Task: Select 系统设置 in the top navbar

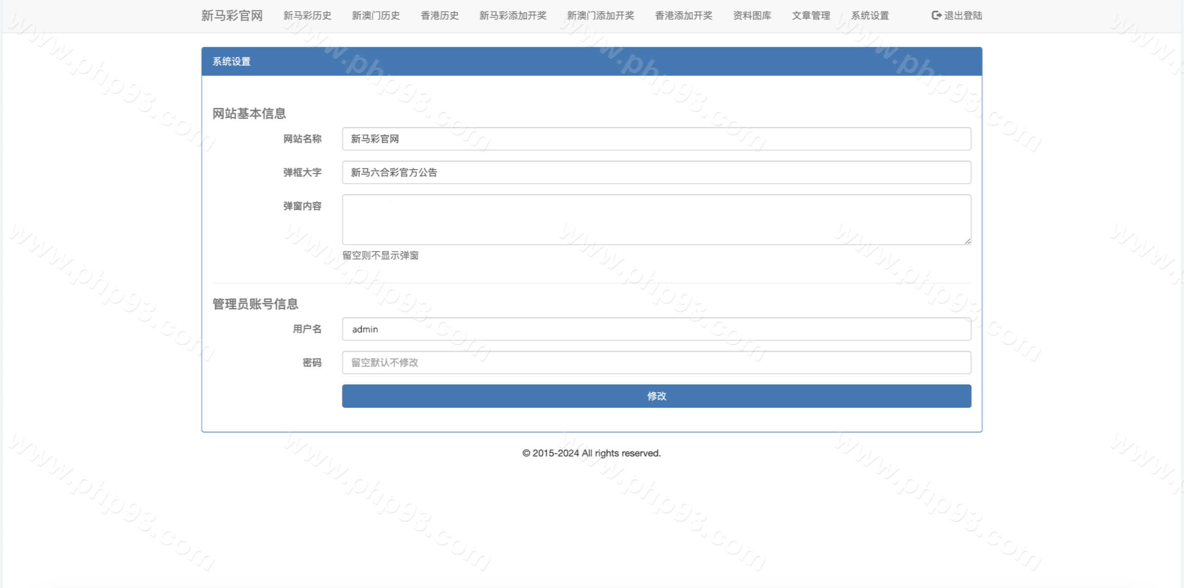Action: 869,15
